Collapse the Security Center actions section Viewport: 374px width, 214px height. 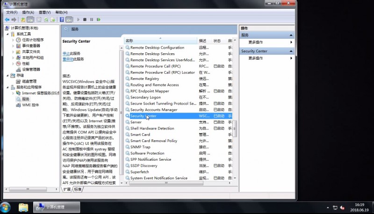(x=291, y=51)
